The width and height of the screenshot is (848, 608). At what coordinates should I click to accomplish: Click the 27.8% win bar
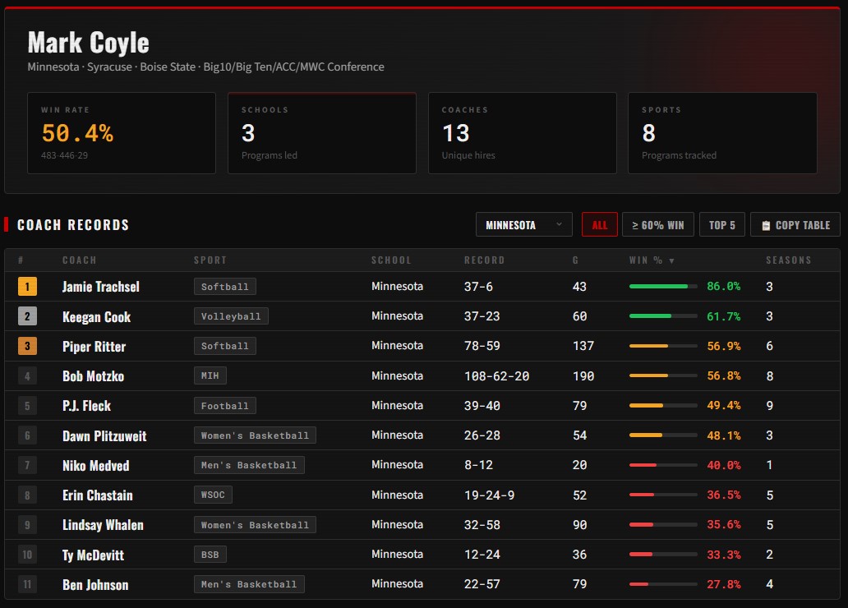663,583
